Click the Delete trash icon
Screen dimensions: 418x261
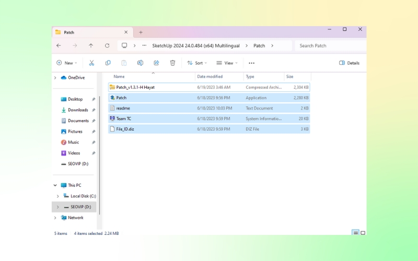point(172,63)
